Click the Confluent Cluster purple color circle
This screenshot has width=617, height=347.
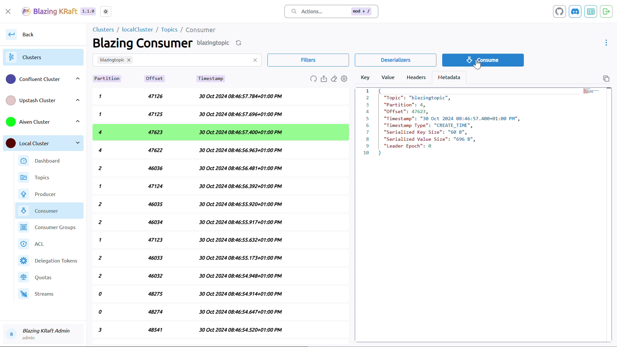[x=11, y=79]
